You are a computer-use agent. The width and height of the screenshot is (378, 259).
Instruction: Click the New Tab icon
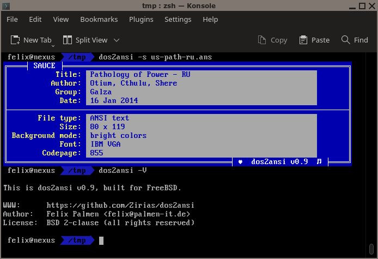[15, 40]
